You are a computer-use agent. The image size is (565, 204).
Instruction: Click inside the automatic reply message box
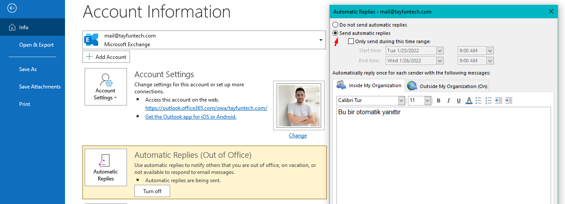click(x=443, y=153)
